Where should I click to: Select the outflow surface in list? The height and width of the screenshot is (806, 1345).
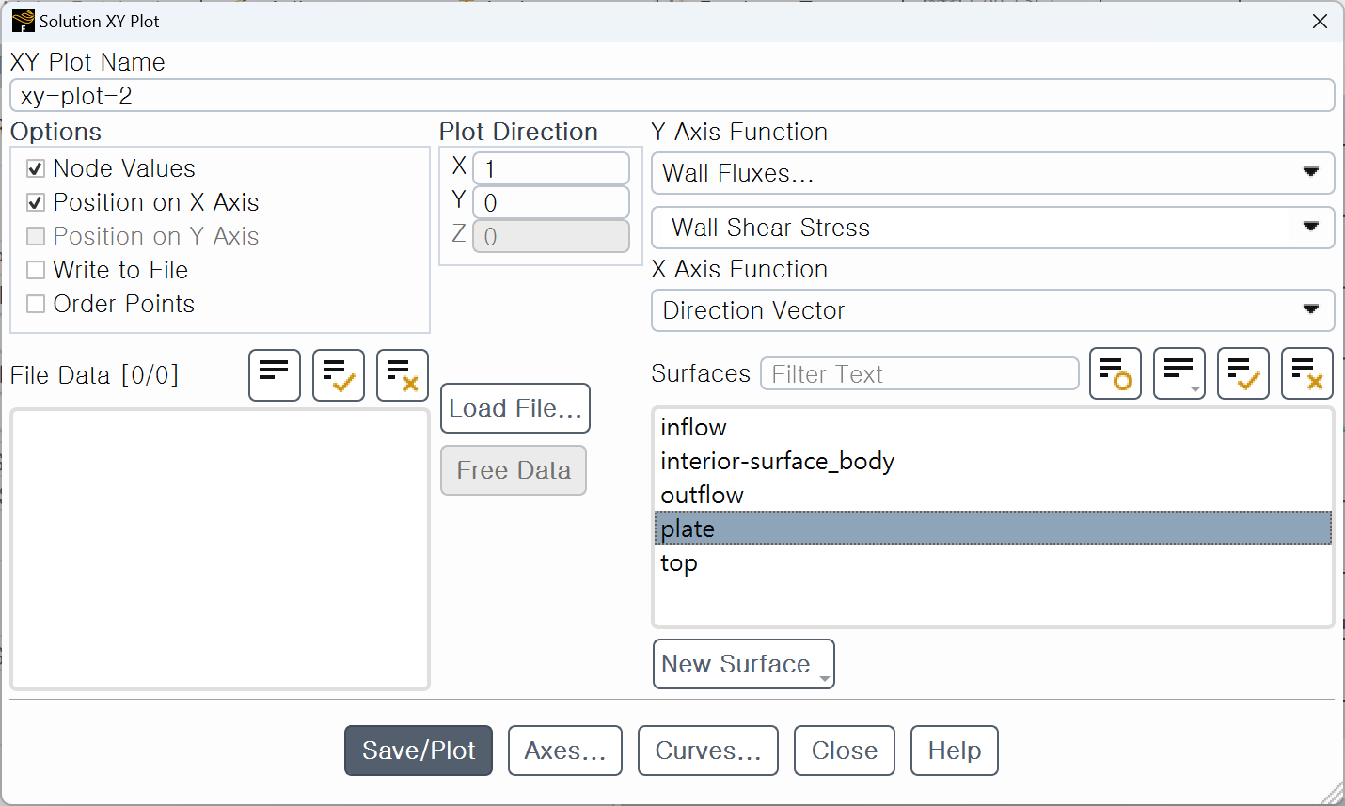point(993,495)
